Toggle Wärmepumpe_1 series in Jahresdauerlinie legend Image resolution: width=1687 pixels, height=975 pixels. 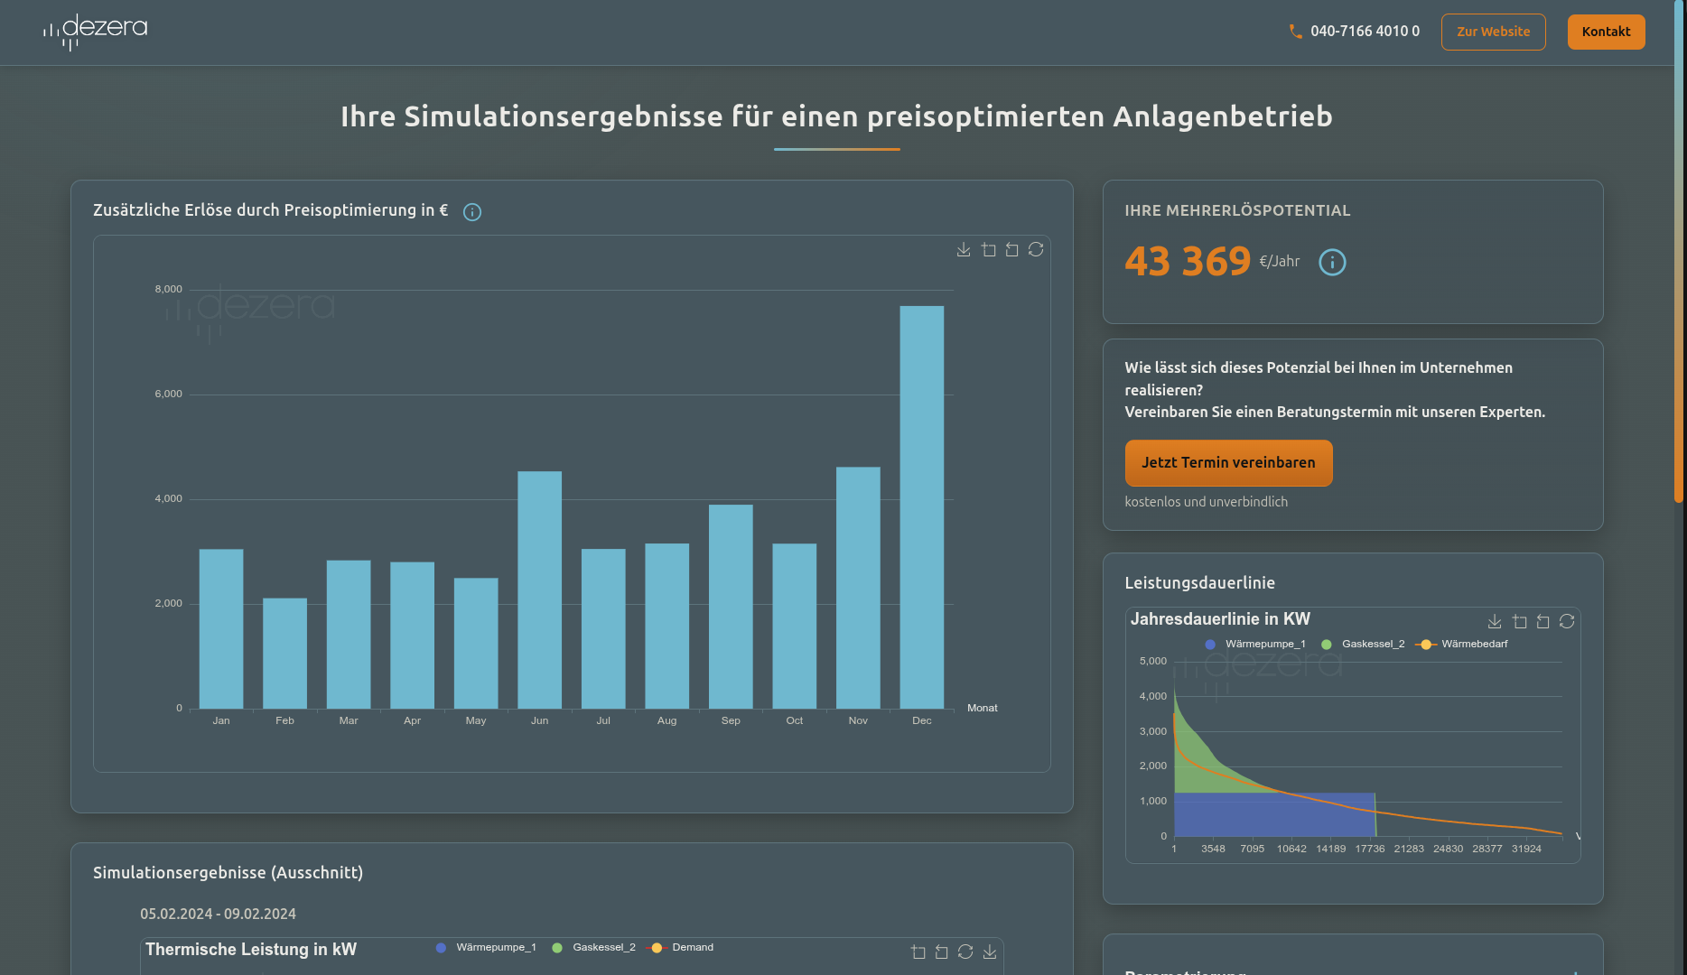(1255, 645)
